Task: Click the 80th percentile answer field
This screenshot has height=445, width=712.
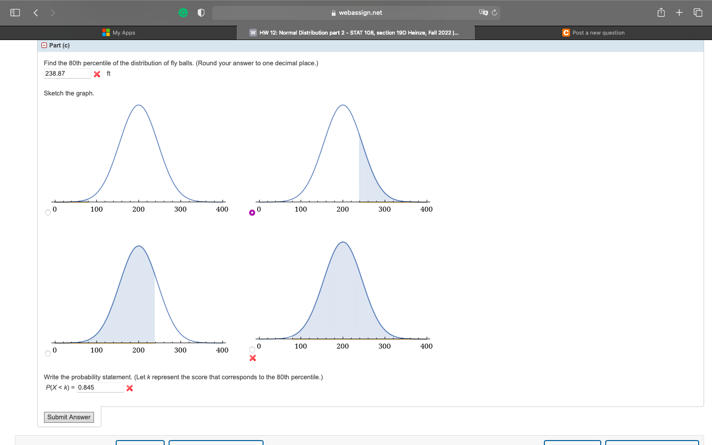Action: tap(68, 74)
